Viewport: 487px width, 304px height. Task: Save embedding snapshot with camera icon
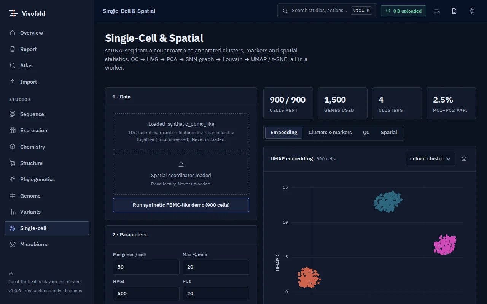[464, 159]
